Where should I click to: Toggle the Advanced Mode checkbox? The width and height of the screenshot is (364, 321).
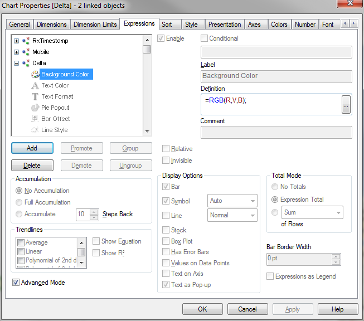(16, 283)
